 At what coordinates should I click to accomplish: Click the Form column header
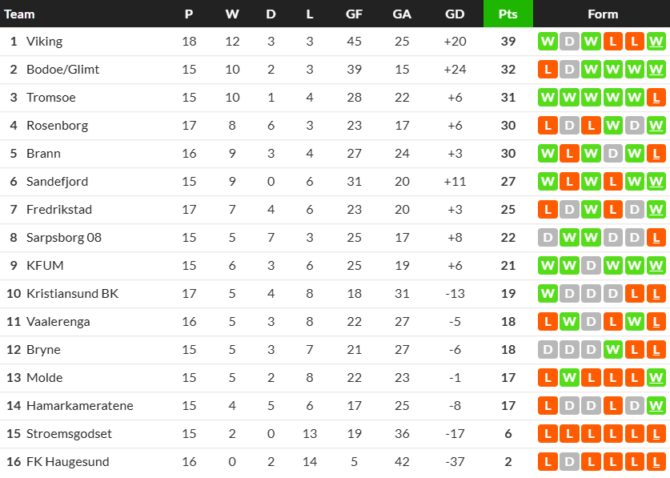603,14
